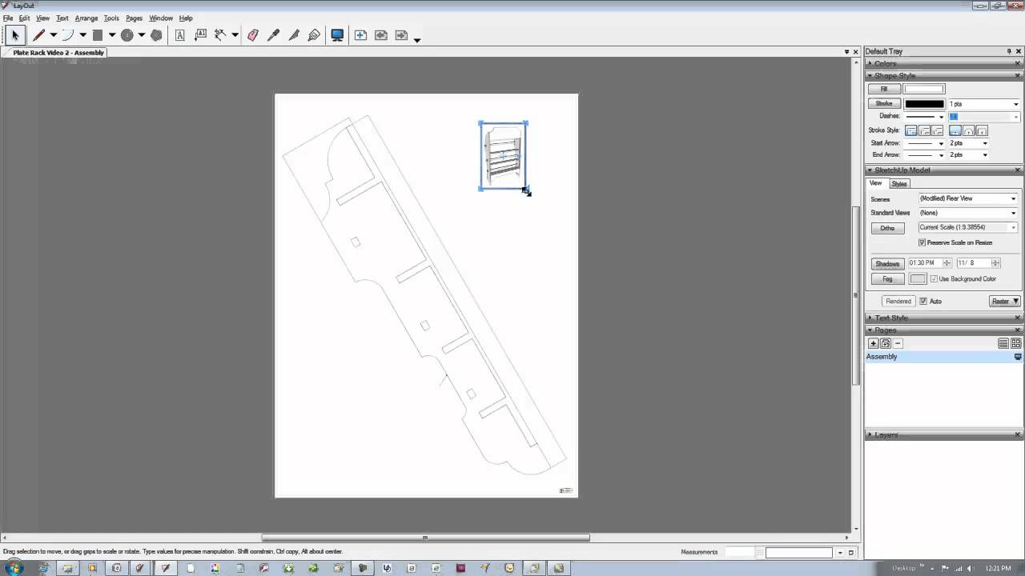Pin the Default Tray panel
The width and height of the screenshot is (1025, 576).
1008,51
